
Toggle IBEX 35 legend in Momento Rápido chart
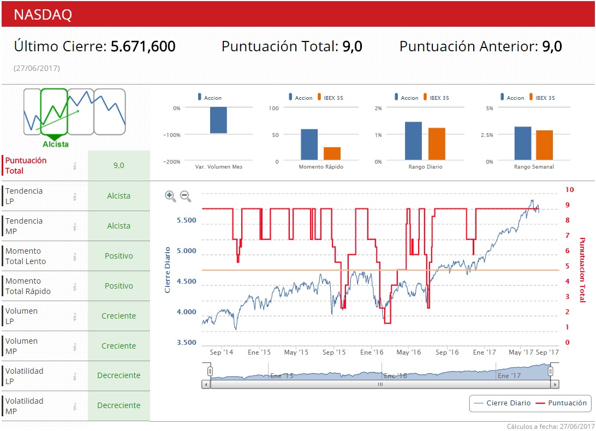point(330,98)
